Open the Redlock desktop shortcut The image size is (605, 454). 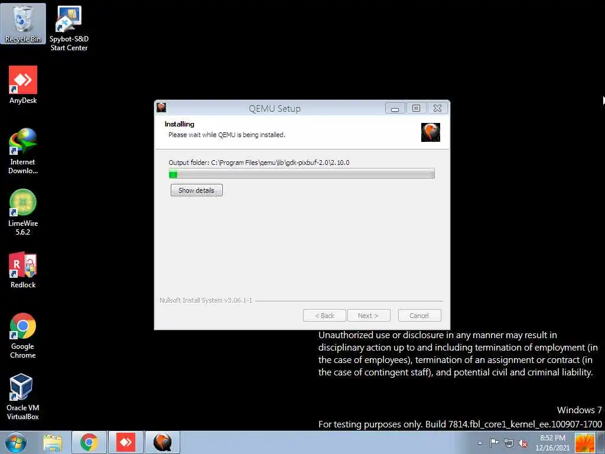pyautogui.click(x=23, y=270)
